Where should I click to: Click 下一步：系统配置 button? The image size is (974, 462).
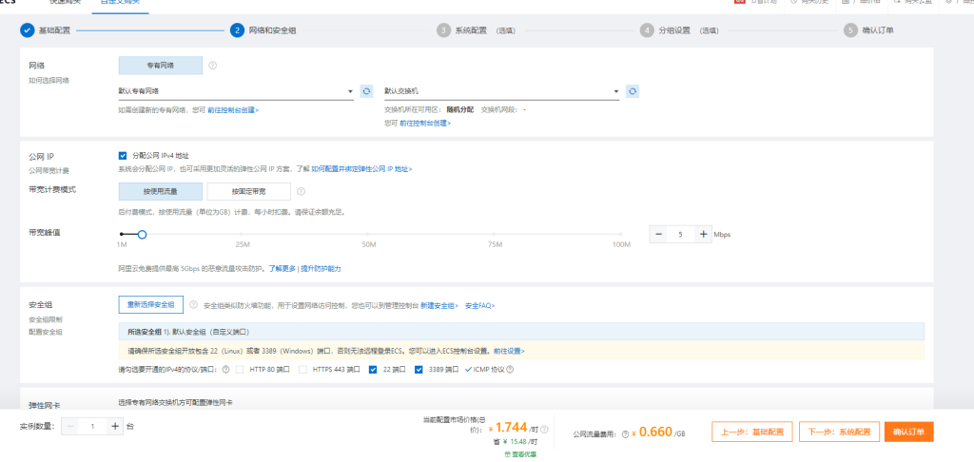839,432
